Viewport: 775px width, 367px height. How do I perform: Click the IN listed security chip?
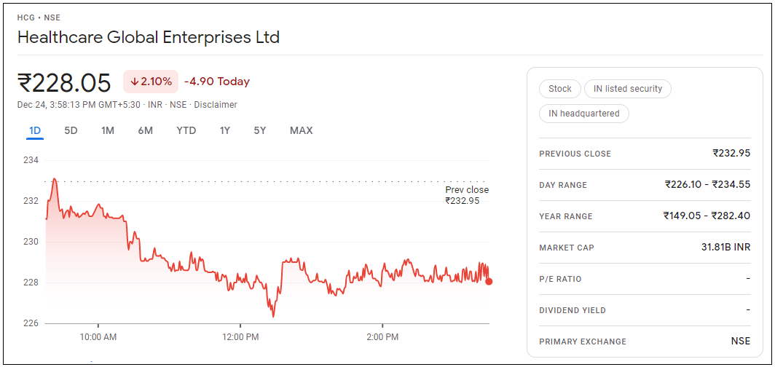(628, 89)
